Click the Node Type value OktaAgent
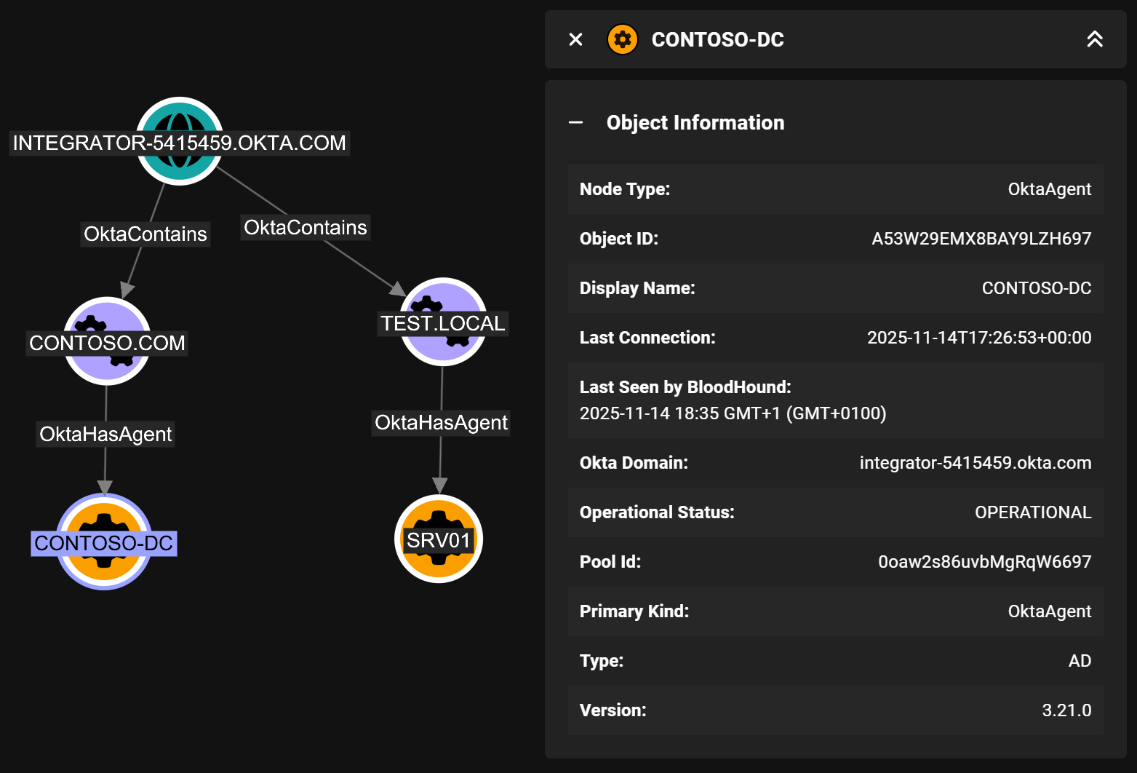The height and width of the screenshot is (773, 1137). tap(1049, 189)
